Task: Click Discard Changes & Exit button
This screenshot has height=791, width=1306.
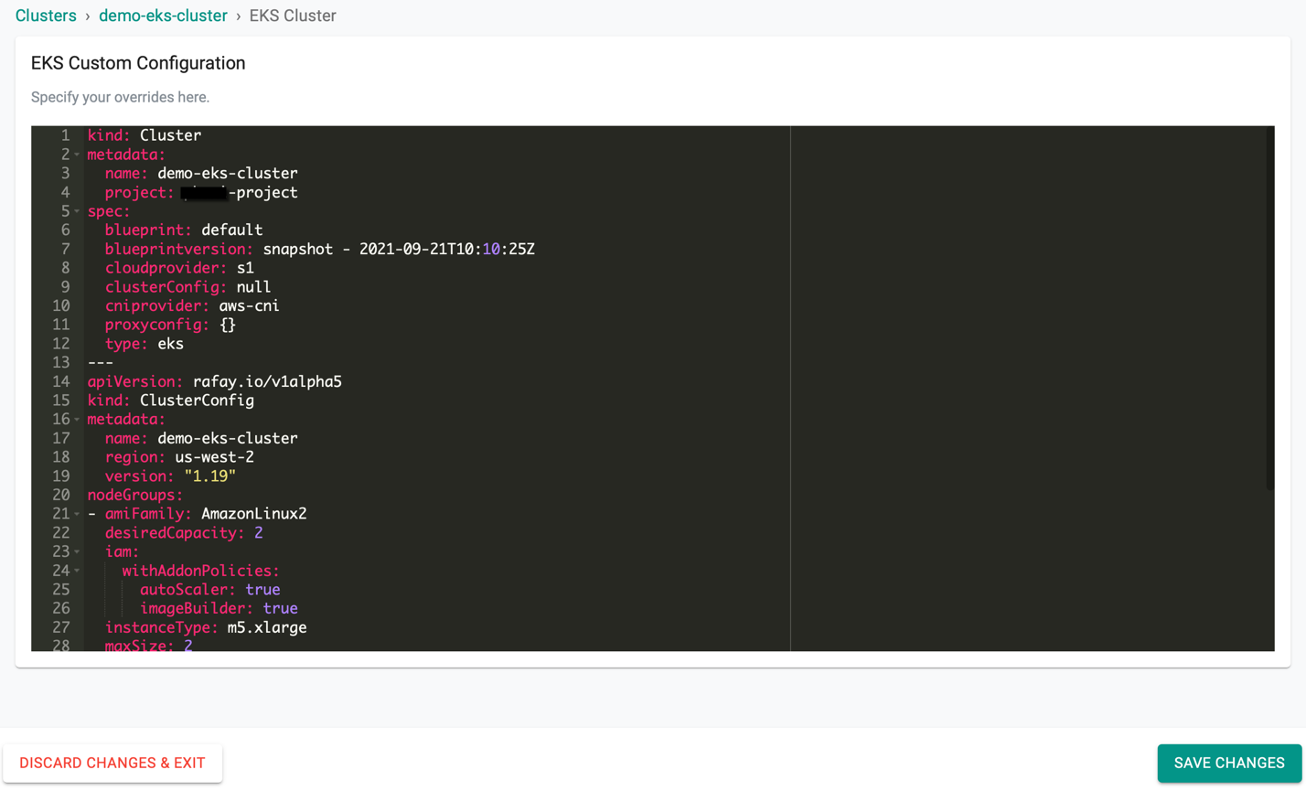Action: point(112,763)
